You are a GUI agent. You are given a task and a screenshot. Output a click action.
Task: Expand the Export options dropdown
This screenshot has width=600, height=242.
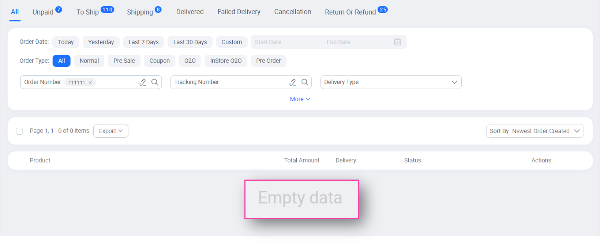click(x=110, y=131)
